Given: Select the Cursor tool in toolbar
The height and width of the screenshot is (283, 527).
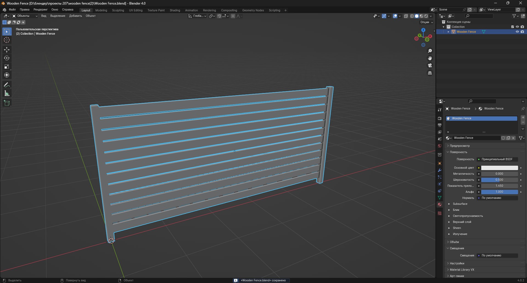Looking at the screenshot, I should pos(7,40).
